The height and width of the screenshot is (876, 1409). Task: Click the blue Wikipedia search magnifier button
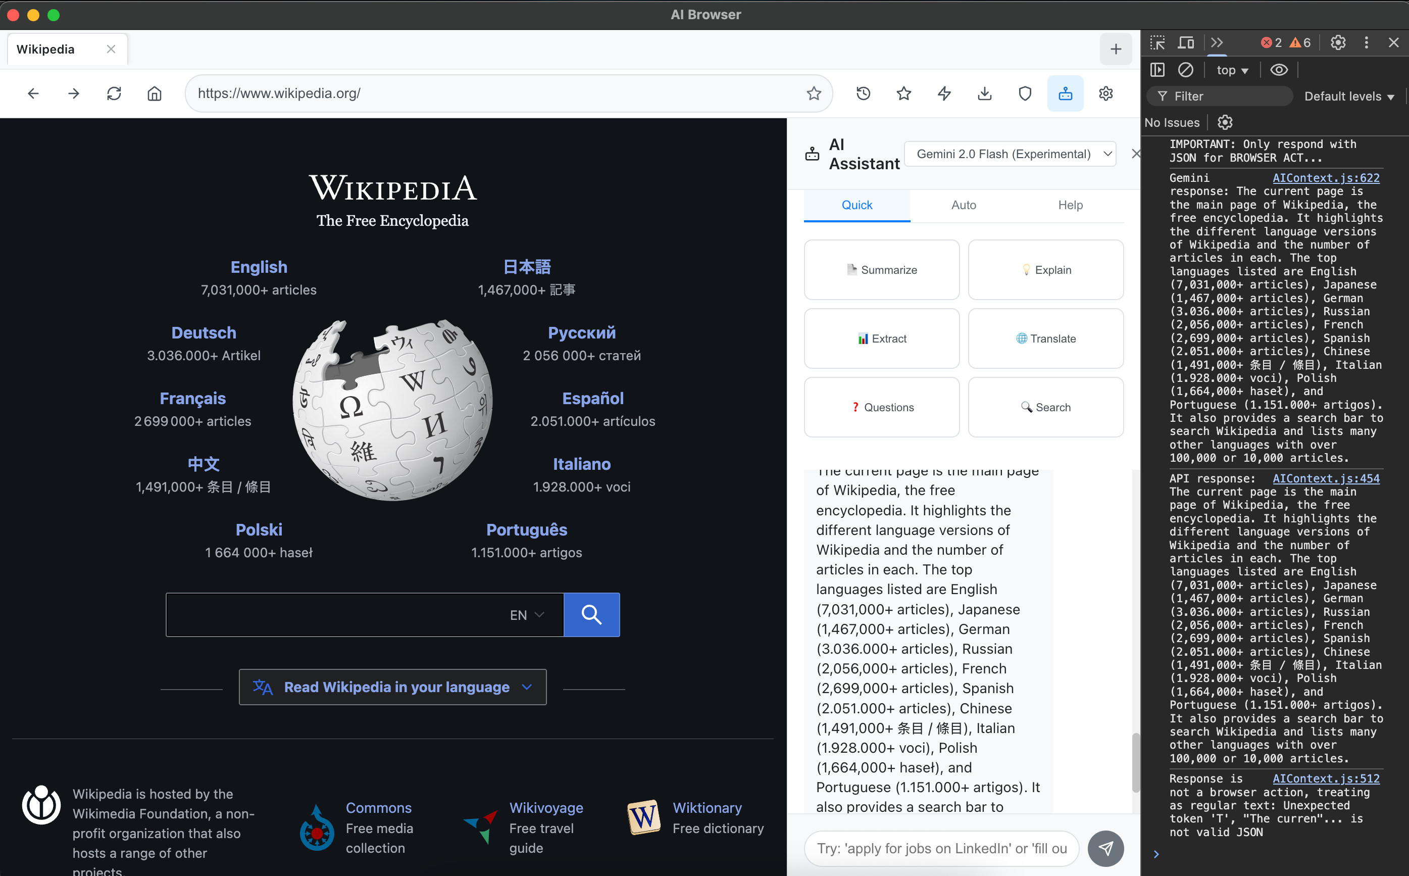tap(591, 615)
